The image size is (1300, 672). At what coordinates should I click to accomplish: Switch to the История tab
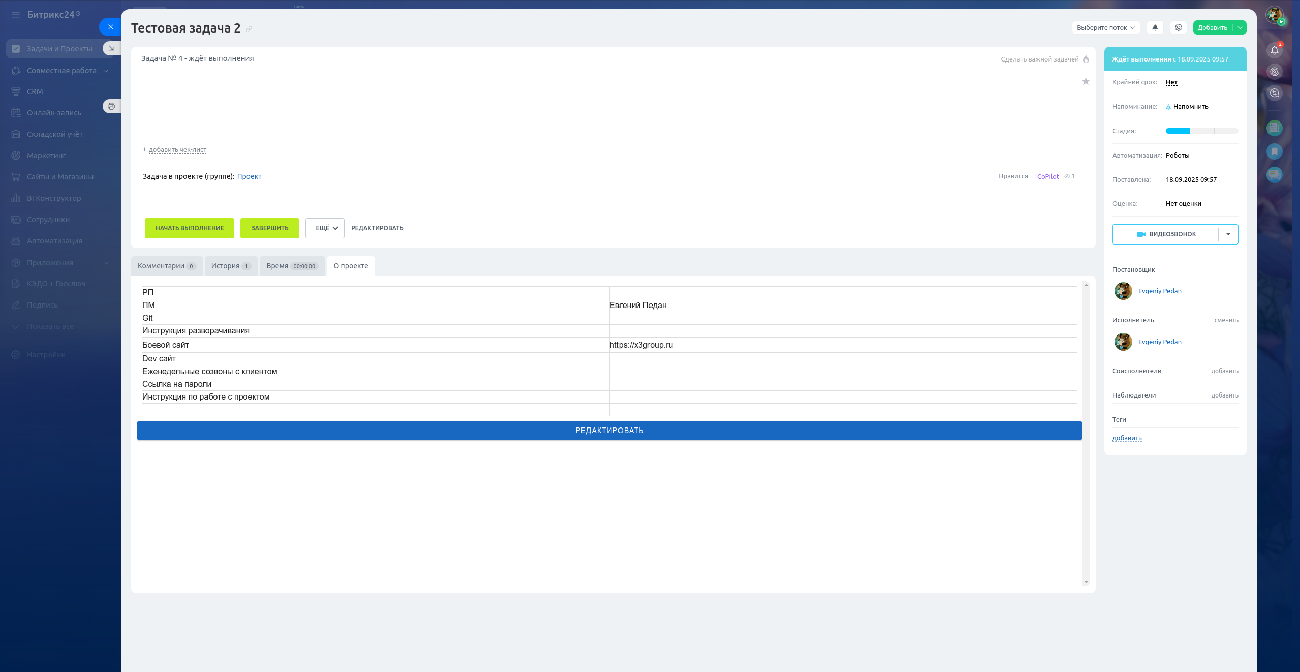click(231, 266)
